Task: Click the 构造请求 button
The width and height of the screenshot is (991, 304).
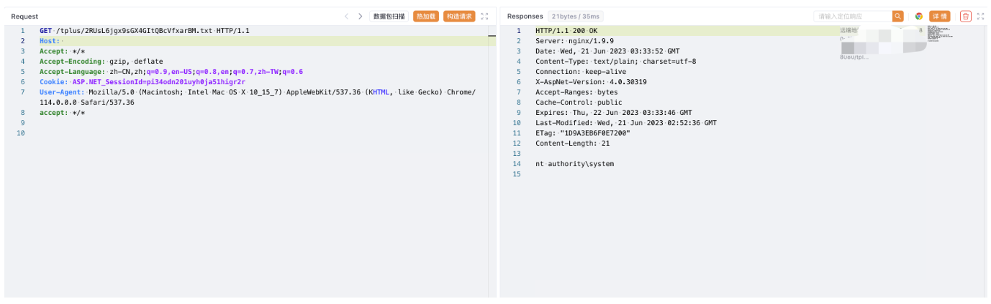Action: click(x=458, y=17)
